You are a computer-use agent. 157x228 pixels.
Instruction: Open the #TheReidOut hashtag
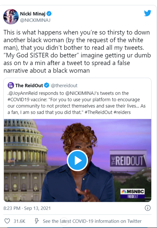(98, 112)
